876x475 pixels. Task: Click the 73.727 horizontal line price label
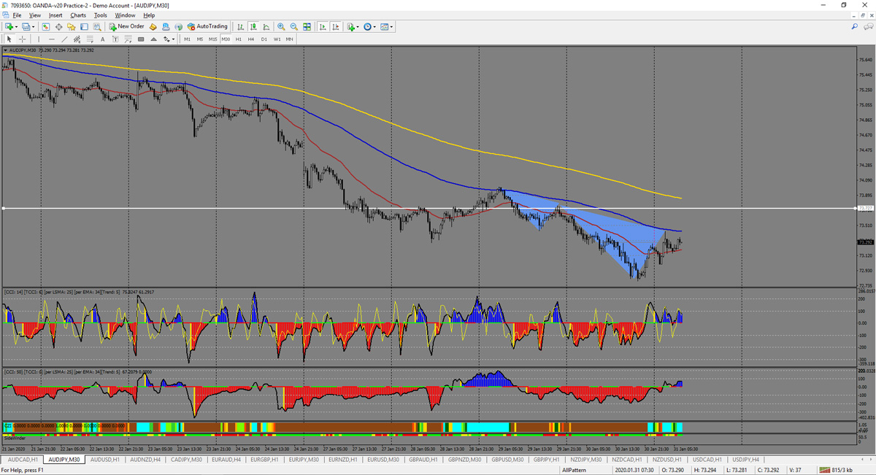pos(865,209)
